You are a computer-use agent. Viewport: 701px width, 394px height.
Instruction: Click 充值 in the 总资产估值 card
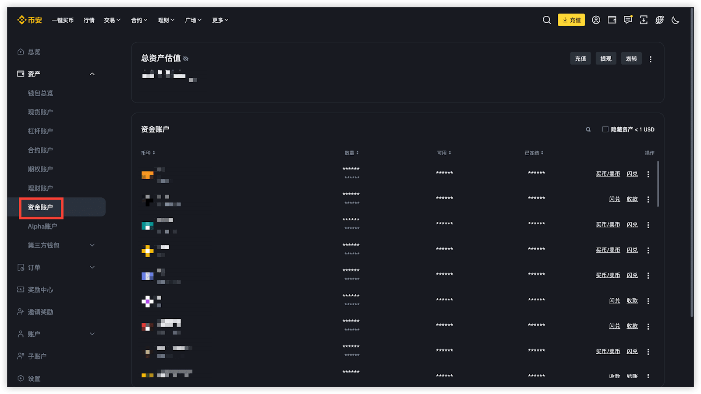pos(581,59)
